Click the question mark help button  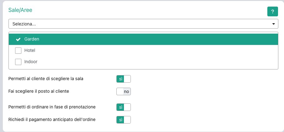click(x=272, y=11)
